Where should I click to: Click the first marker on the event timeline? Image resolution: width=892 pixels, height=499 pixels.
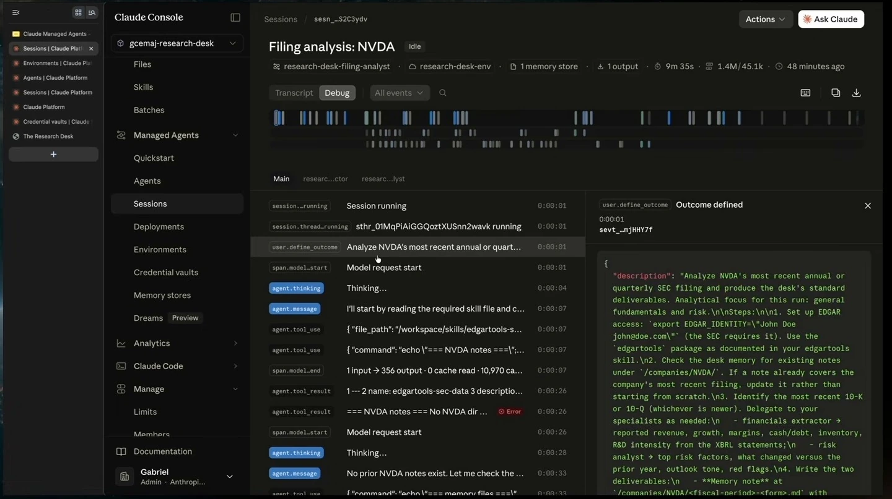[276, 117]
